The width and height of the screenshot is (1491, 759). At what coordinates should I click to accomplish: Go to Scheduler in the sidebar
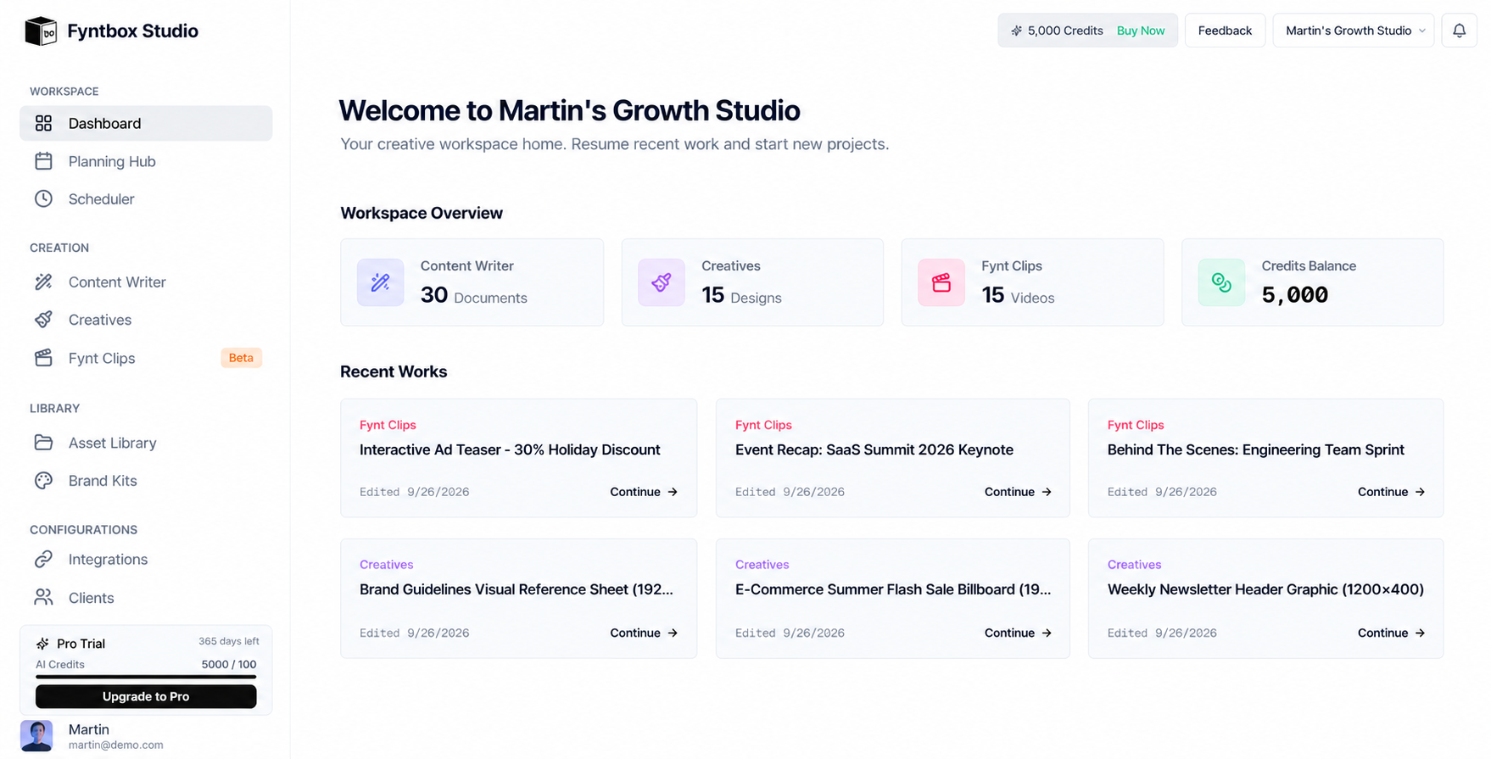tap(146, 198)
